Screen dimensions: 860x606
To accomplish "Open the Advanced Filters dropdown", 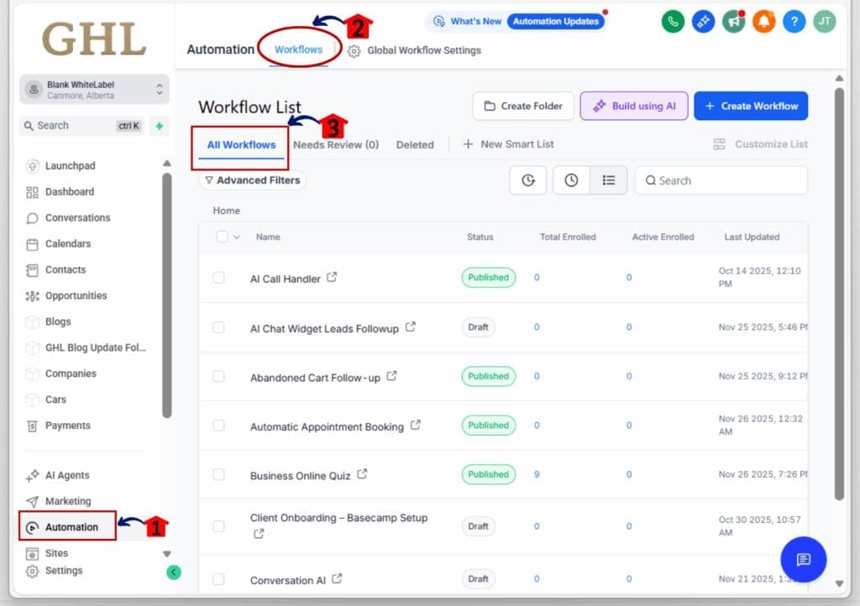I will tap(252, 180).
